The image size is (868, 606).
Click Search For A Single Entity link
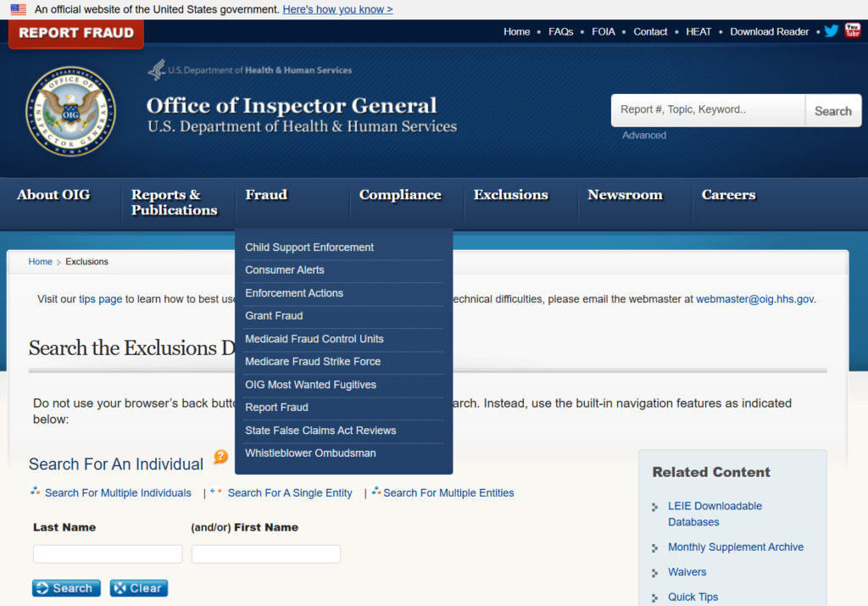pos(290,493)
